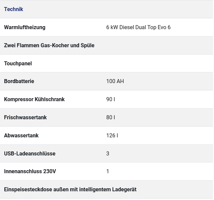Image resolution: width=214 pixels, height=200 pixels.
Task: Click the 80 l fresh water value
Action: click(x=111, y=117)
